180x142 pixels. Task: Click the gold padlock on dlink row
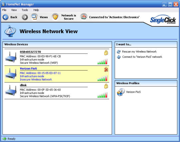click(106, 86)
